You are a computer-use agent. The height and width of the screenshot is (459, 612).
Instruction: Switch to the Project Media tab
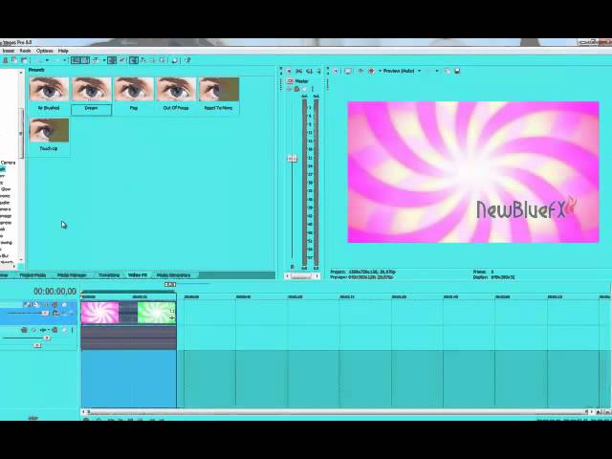tap(33, 275)
